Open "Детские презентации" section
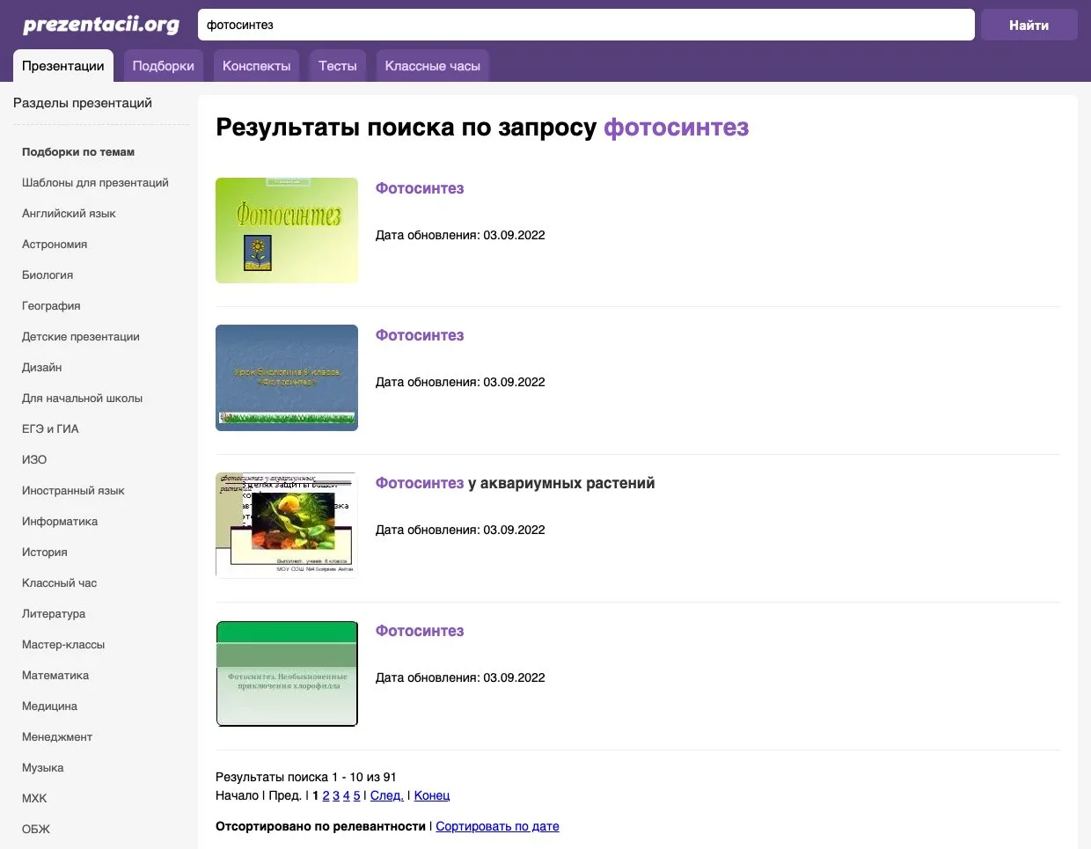The width and height of the screenshot is (1091, 849). (x=81, y=336)
